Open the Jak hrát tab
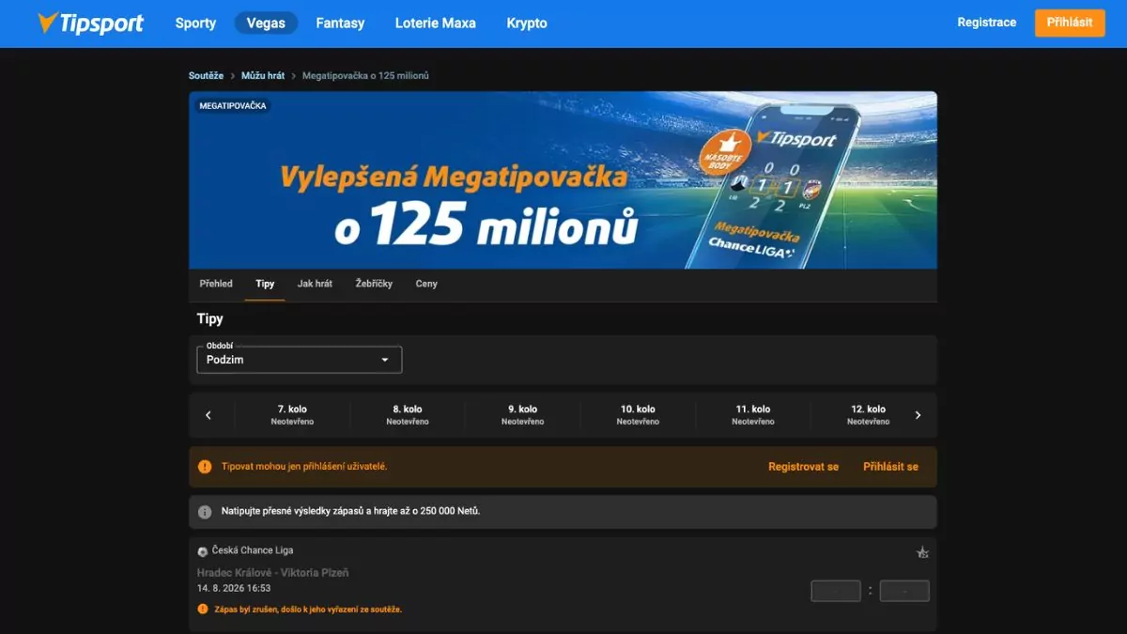This screenshot has width=1127, height=634. (x=315, y=284)
